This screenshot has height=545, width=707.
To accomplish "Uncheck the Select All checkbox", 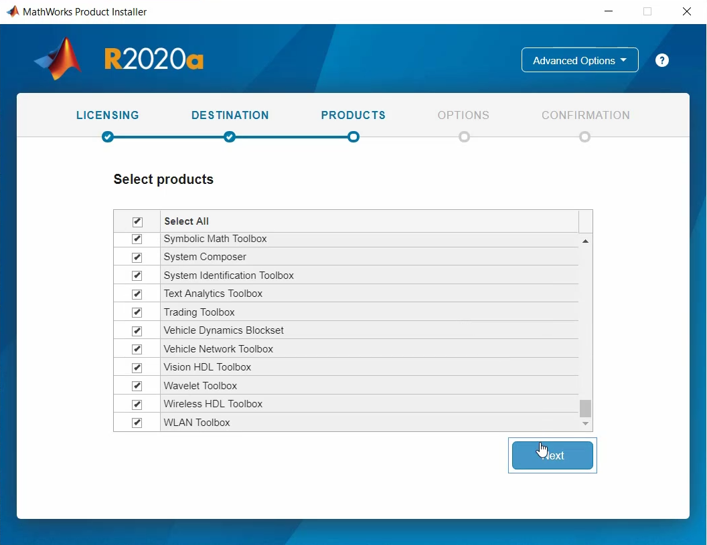I will 137,221.
